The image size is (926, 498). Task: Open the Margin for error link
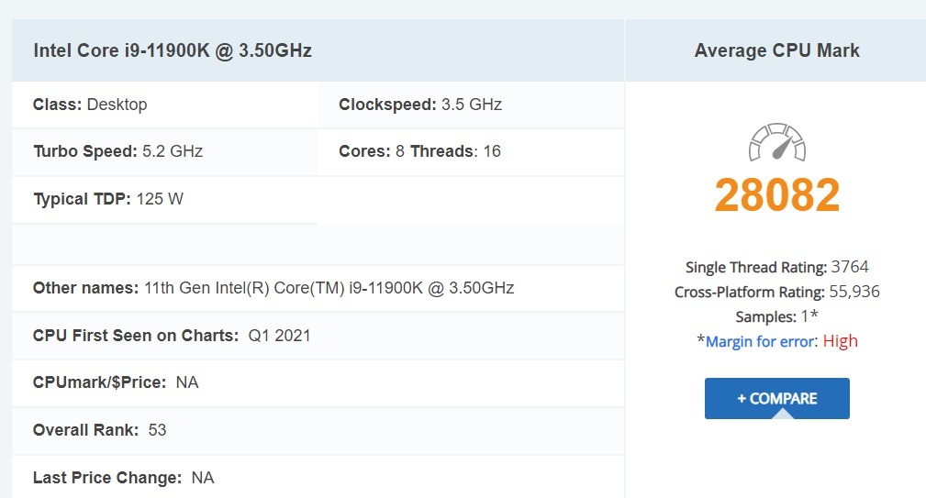point(759,341)
